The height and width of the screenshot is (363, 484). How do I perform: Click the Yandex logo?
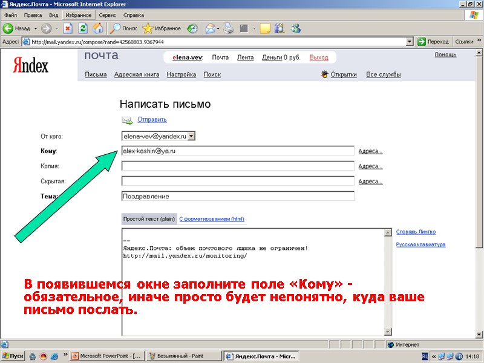coord(31,65)
